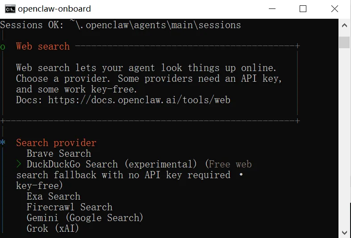Choose the Exa Search provider option
Image resolution: width=351 pixels, height=238 pixels.
[53, 196]
